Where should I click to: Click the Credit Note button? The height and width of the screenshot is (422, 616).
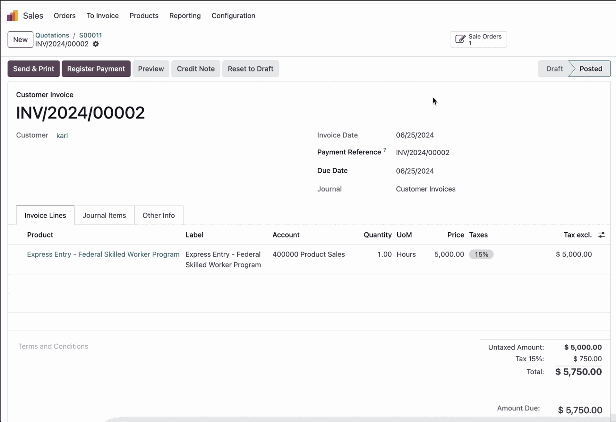pos(196,69)
